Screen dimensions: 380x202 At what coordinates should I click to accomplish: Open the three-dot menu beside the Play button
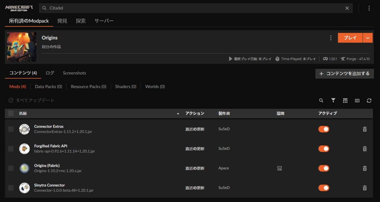331,38
